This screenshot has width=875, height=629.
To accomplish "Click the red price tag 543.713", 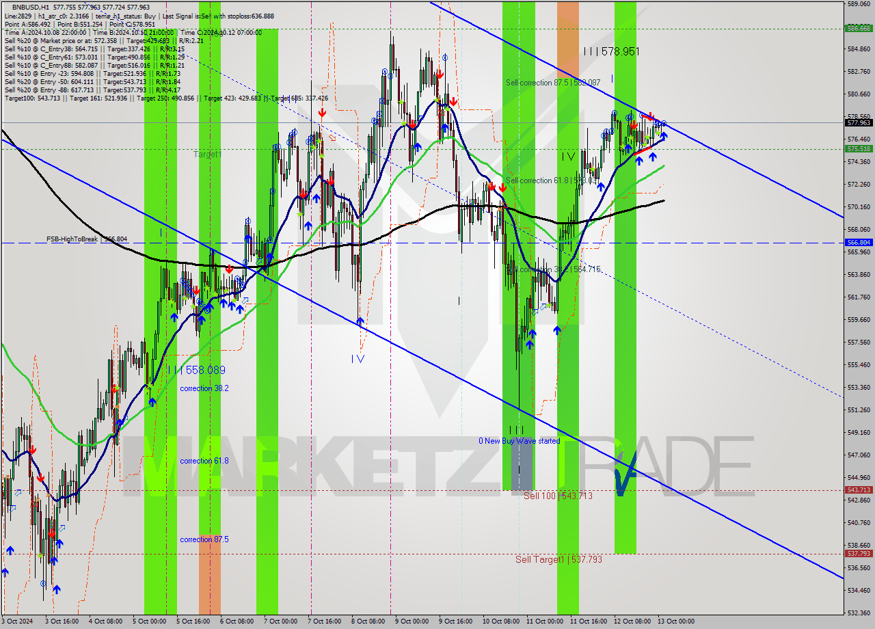I will coord(859,490).
